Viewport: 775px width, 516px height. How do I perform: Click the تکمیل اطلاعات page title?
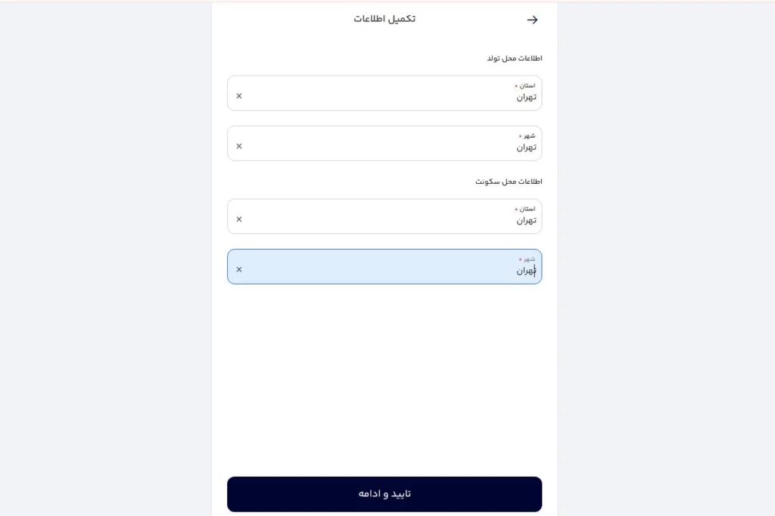(x=384, y=19)
